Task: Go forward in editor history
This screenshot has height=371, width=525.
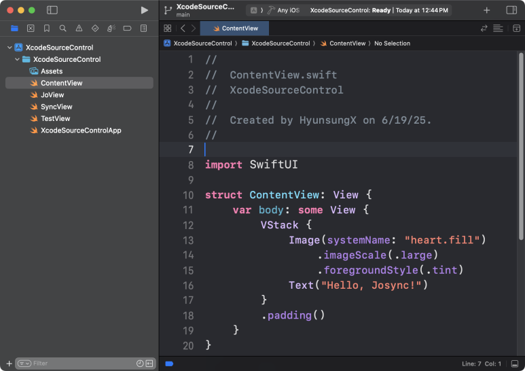Action: tap(194, 29)
